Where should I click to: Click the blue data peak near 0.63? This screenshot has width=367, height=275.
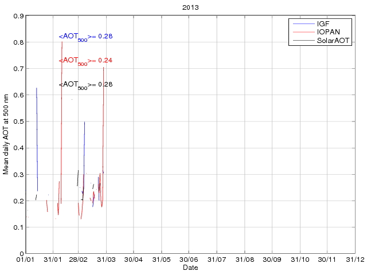36,89
